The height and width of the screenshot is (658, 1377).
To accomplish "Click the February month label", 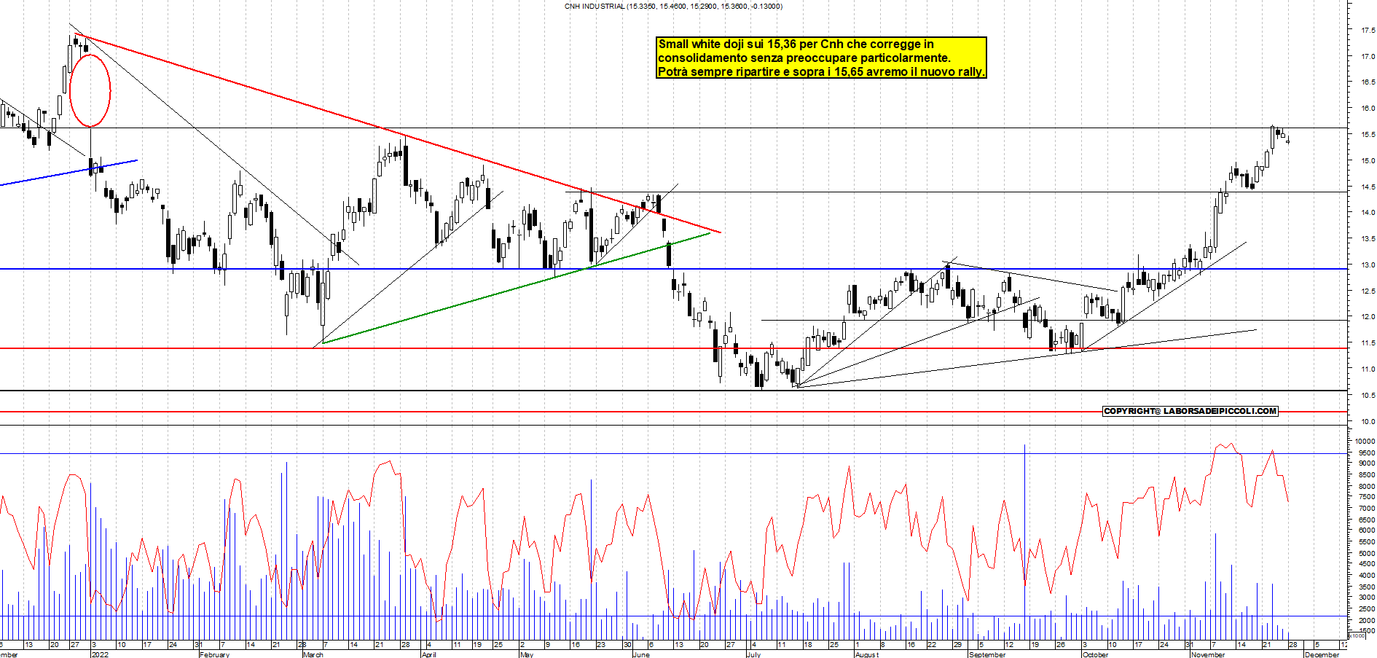I will point(214,654).
